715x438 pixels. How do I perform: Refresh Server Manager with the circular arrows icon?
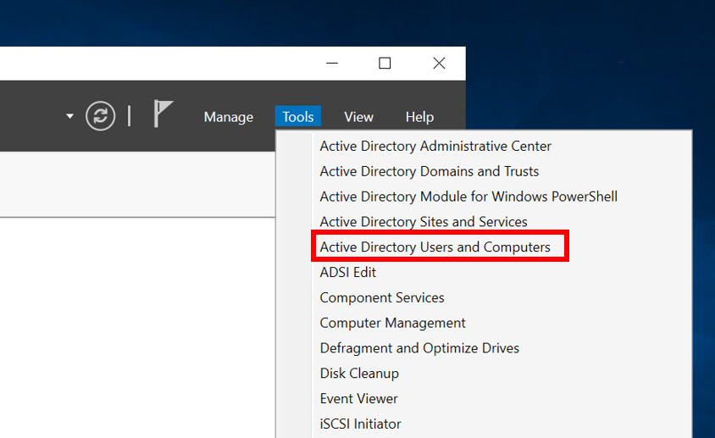100,116
